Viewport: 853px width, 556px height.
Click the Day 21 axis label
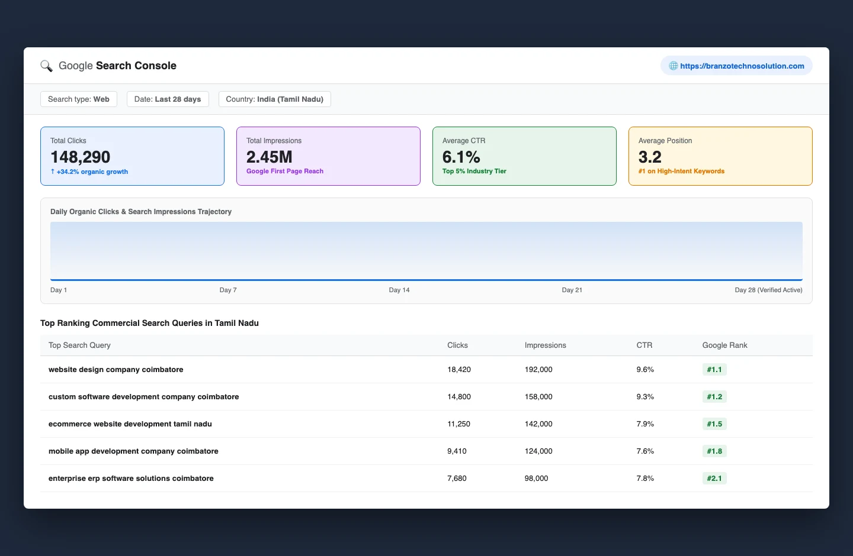[572, 290]
